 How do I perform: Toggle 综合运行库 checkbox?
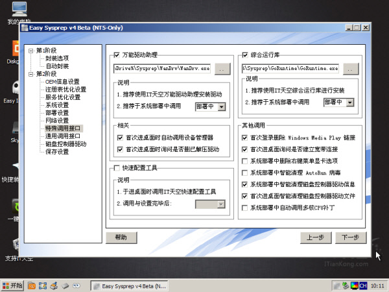245,55
